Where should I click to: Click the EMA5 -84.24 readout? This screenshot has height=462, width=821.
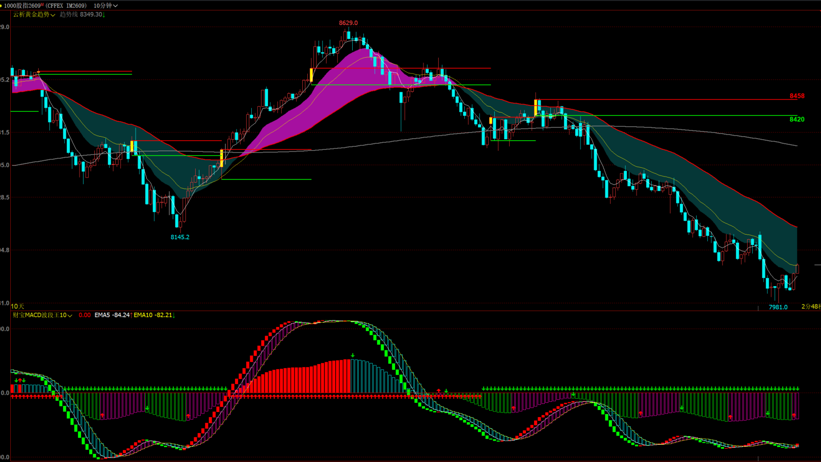coord(113,315)
